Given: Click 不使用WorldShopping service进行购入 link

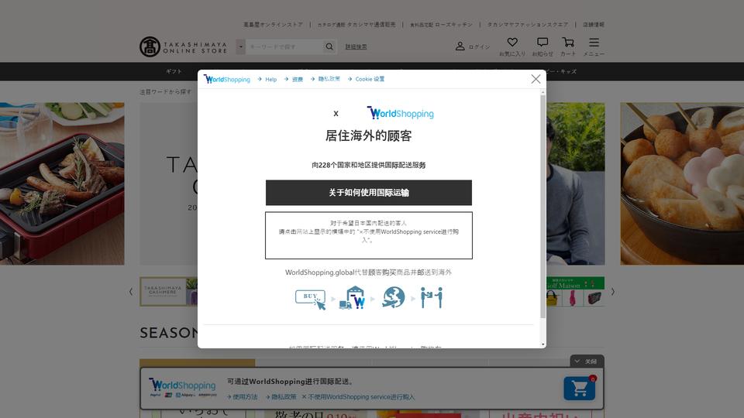Looking at the screenshot, I should [x=358, y=397].
